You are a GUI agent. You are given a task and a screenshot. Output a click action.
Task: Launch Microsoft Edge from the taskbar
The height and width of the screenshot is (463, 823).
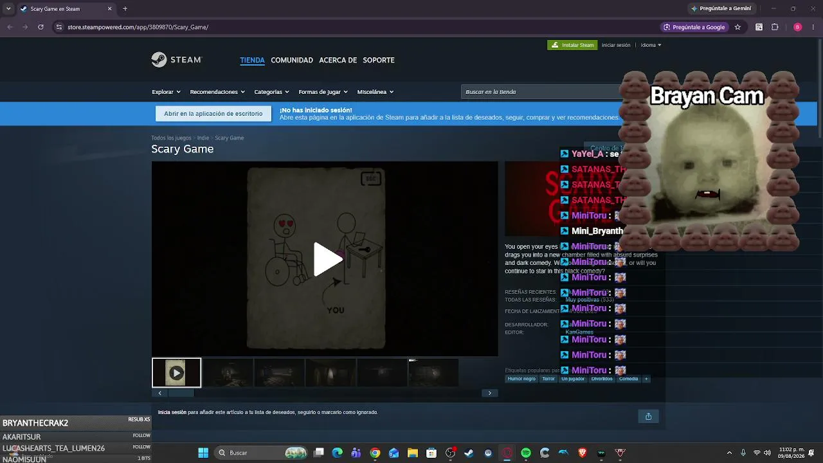[x=338, y=453]
